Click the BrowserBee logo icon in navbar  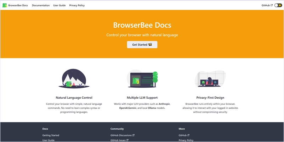(x=5, y=5)
